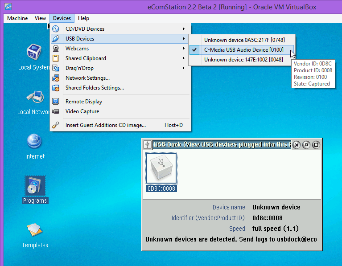Choose Shared Folders Settings... entry
The height and width of the screenshot is (266, 342).
(120, 88)
